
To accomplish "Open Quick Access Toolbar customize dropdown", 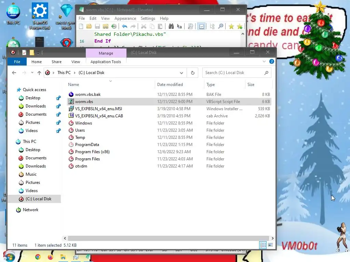I will pyautogui.click(x=38, y=53).
